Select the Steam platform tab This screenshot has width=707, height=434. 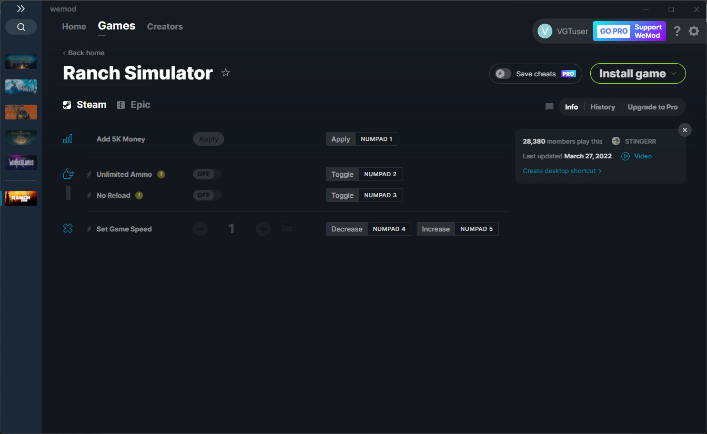[x=85, y=105]
